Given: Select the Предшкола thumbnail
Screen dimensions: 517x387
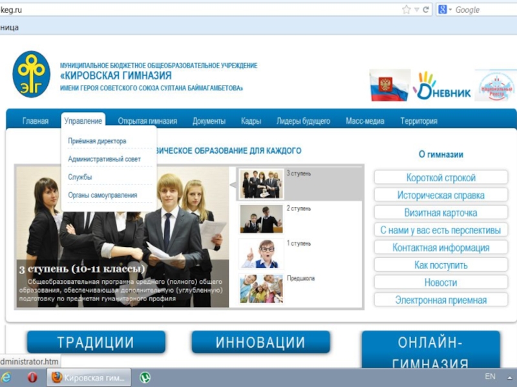Looking at the screenshot, I should click(x=261, y=288).
